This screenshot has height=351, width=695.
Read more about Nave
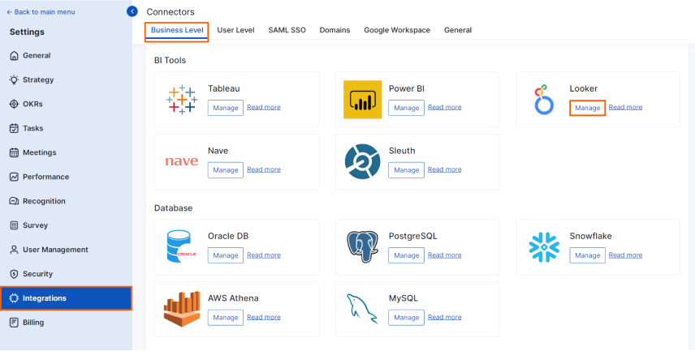coord(264,169)
